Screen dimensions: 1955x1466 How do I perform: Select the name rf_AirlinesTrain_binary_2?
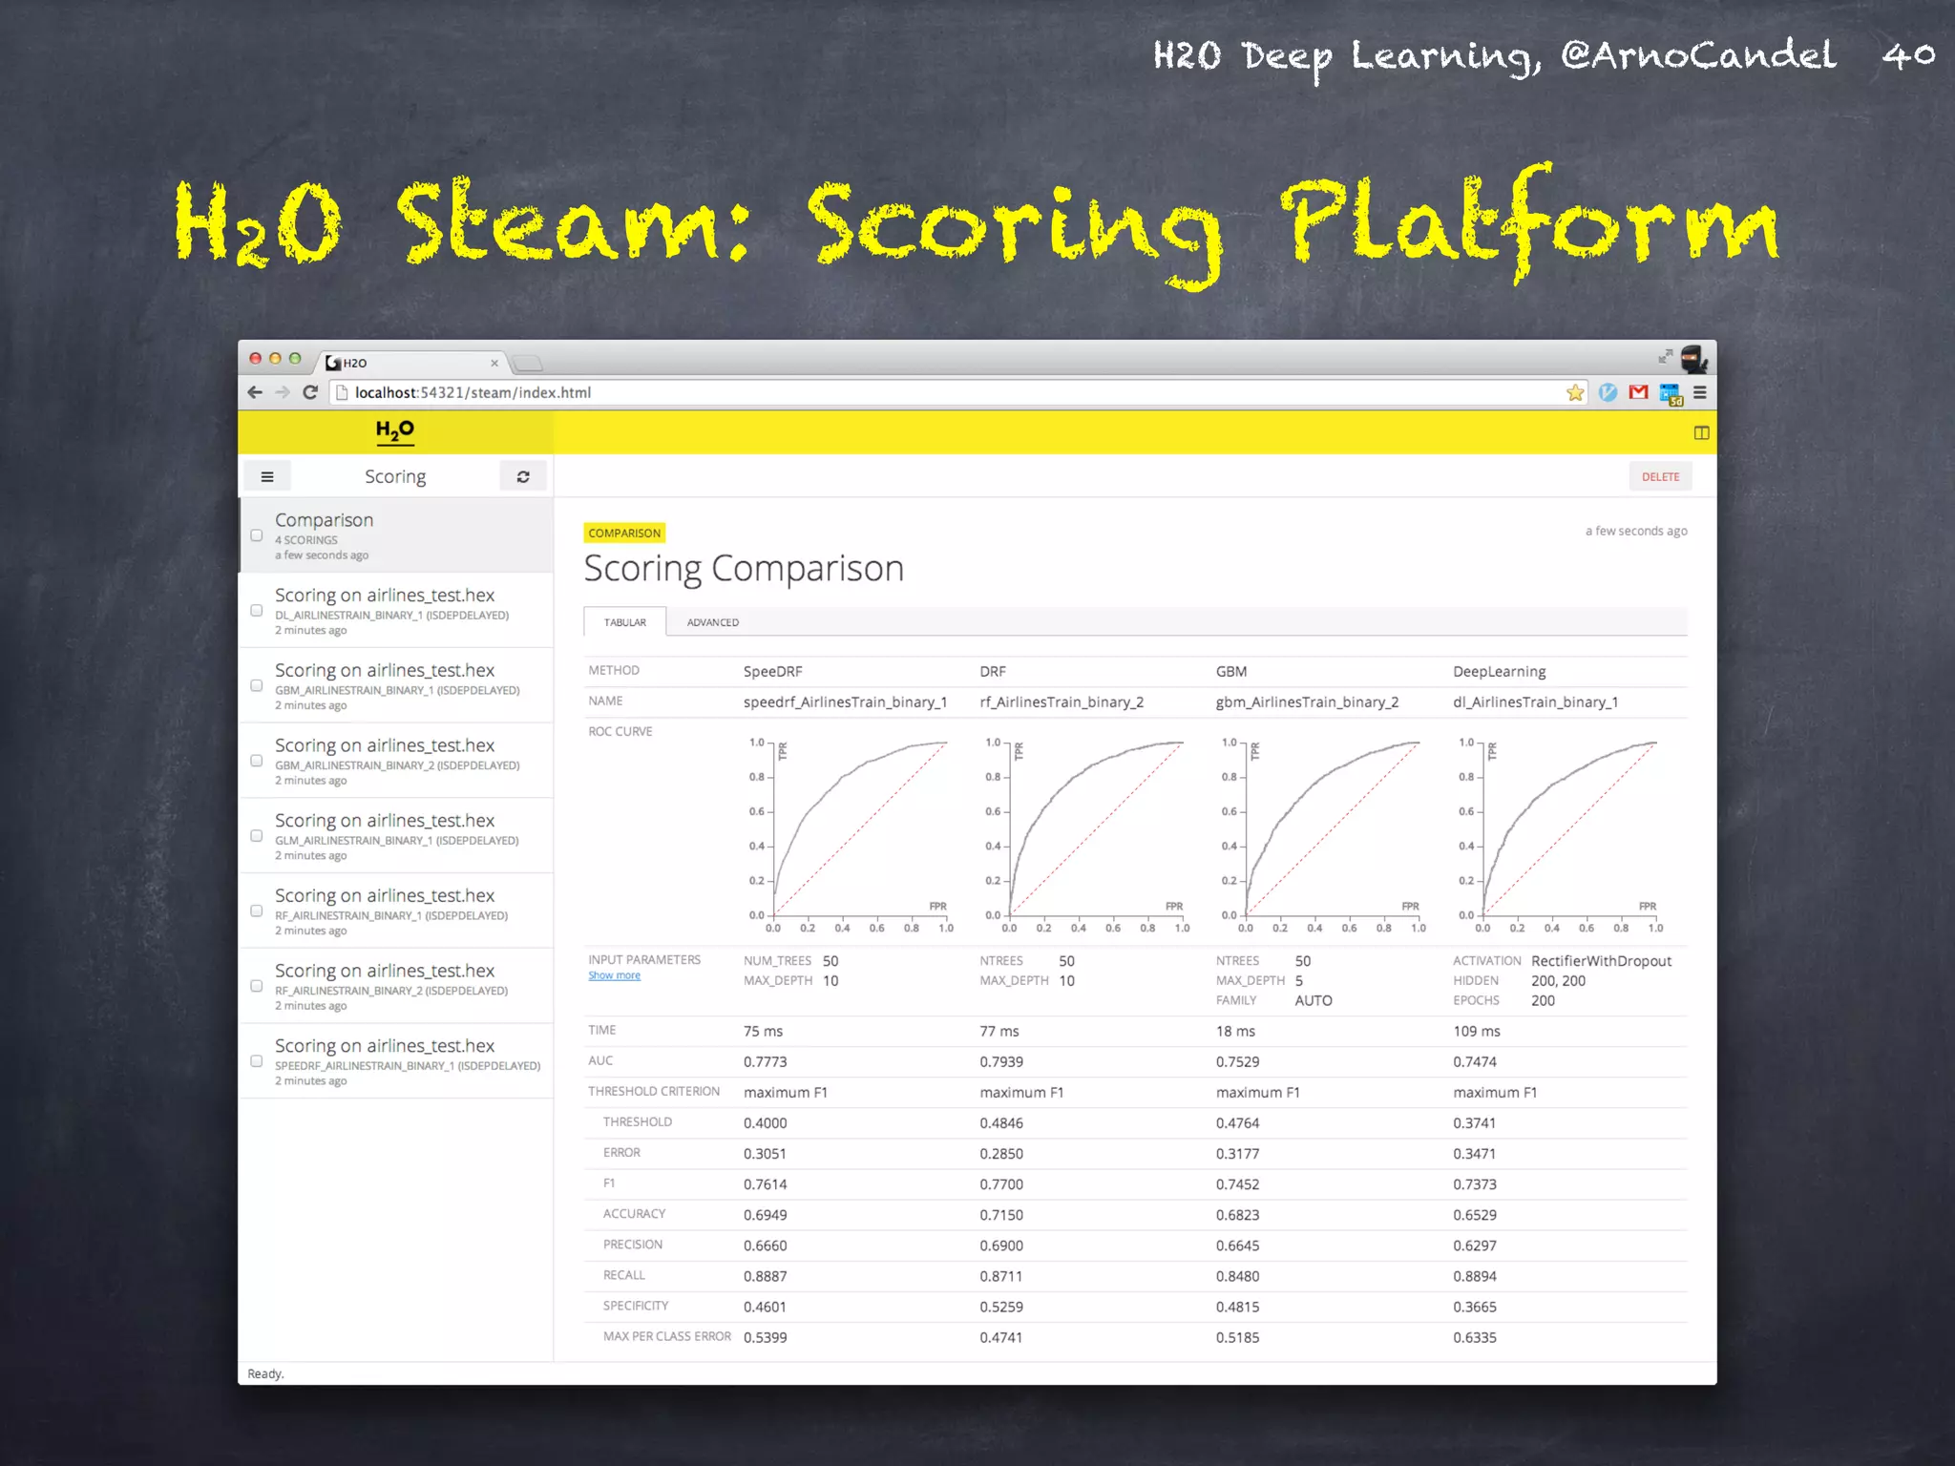point(1062,702)
